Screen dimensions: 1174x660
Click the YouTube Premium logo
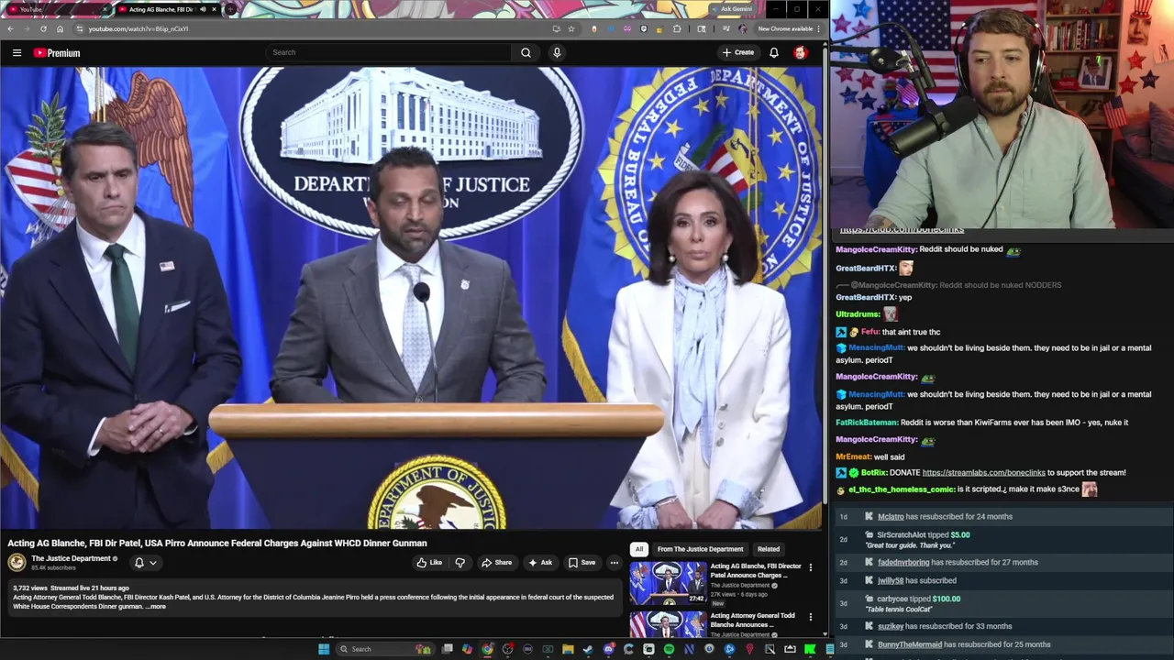click(57, 52)
